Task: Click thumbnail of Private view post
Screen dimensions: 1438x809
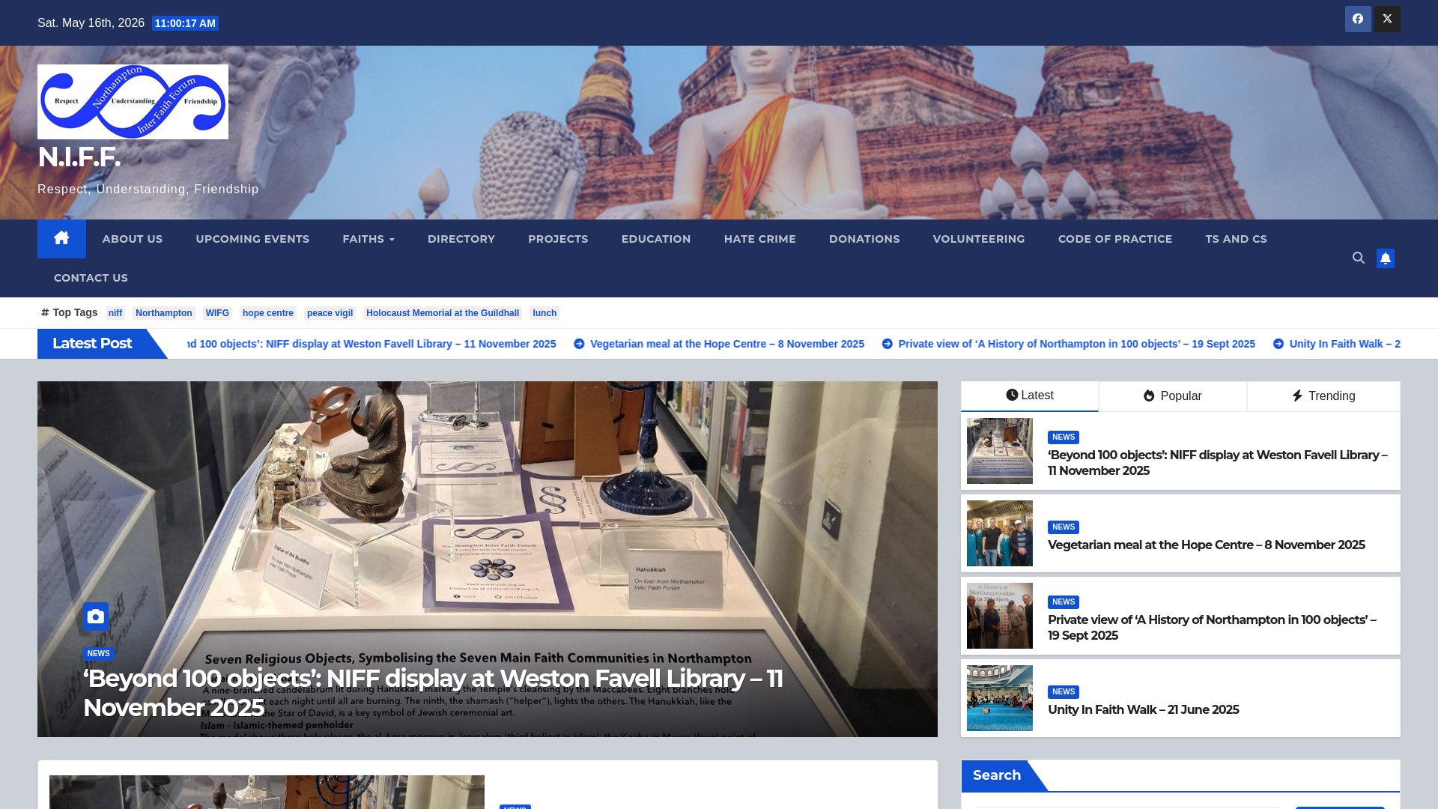Action: coord(1000,616)
